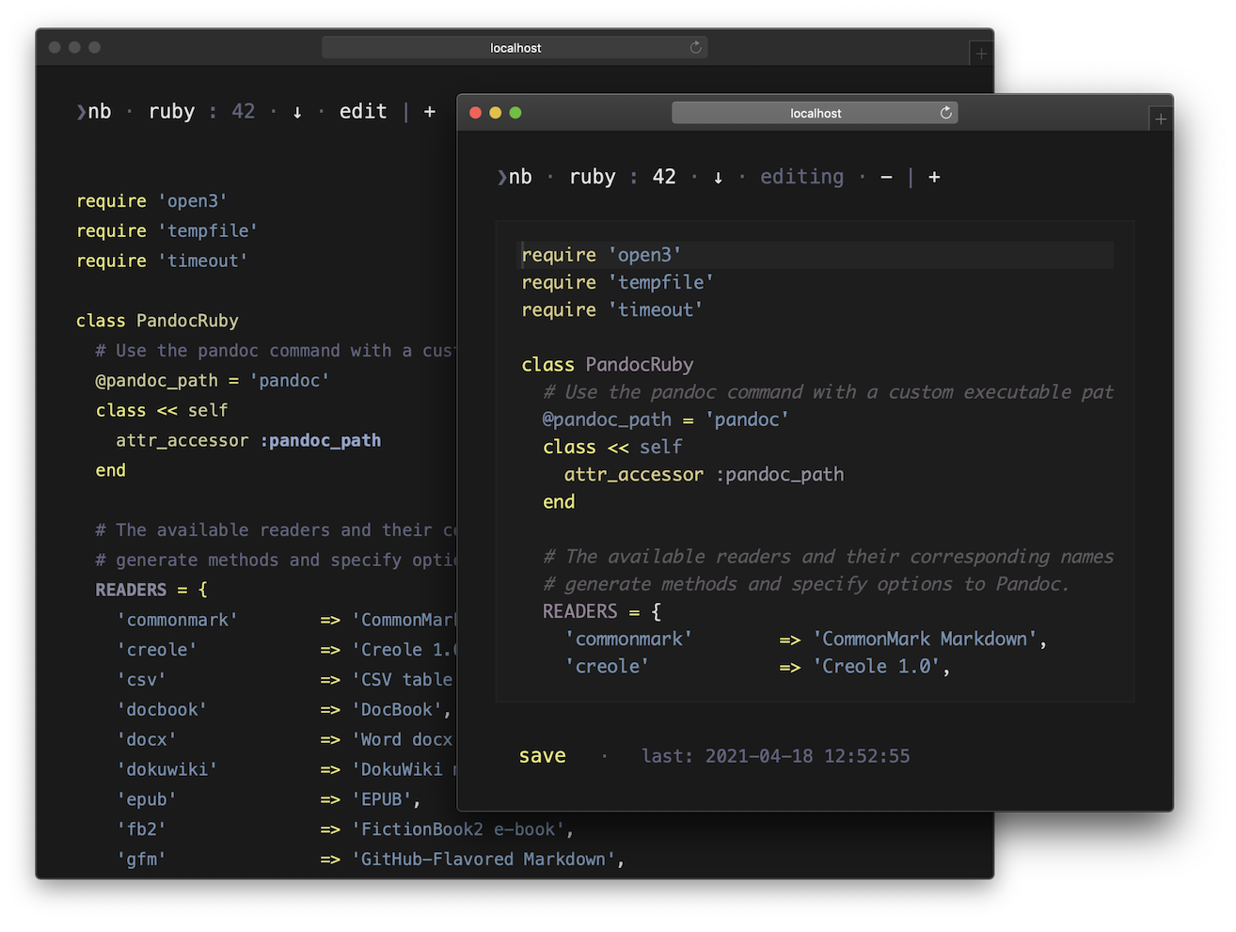Click 'commonmark' key in the front editor
The height and width of the screenshot is (932, 1236).
click(x=629, y=640)
